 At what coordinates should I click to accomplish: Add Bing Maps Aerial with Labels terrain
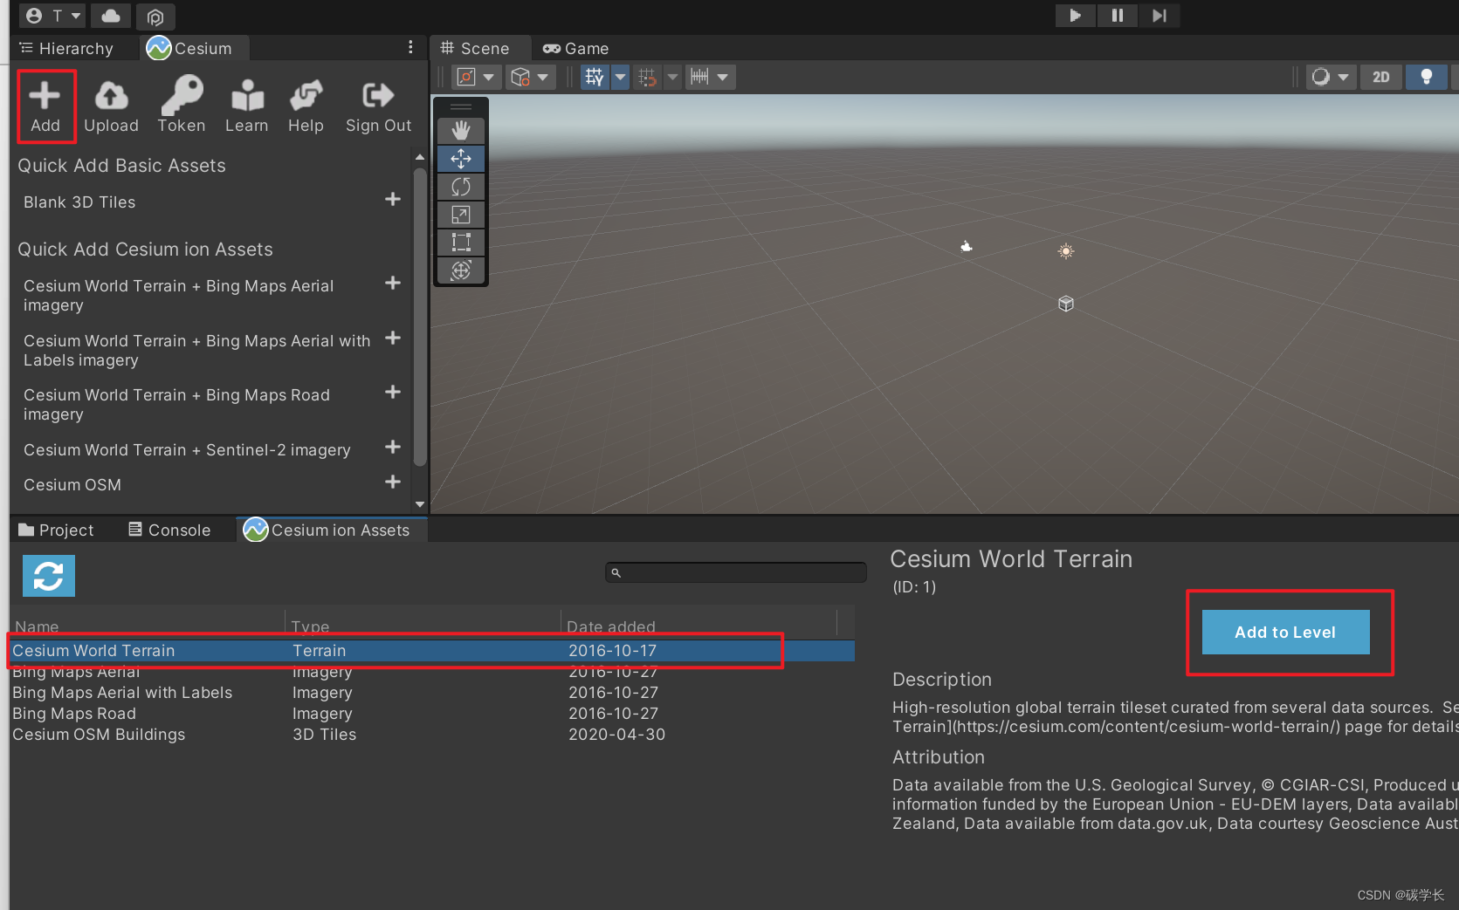point(393,339)
